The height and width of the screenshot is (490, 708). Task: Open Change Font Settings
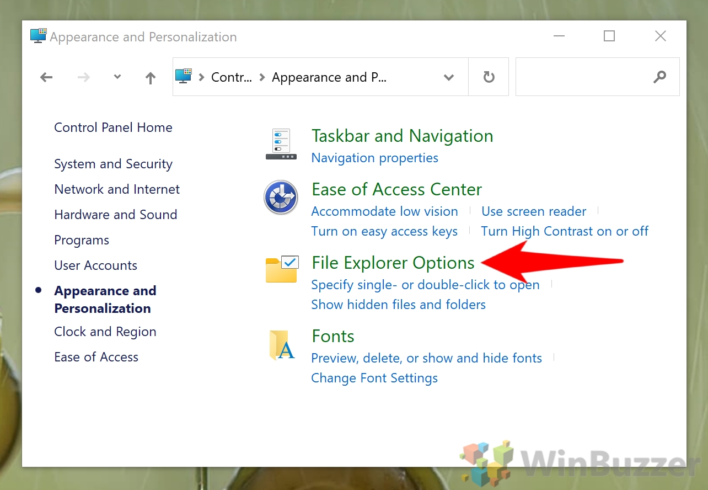click(x=374, y=378)
